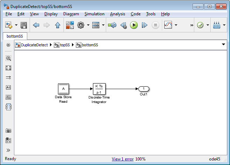
Task: Open the View menu
Action: (34, 14)
